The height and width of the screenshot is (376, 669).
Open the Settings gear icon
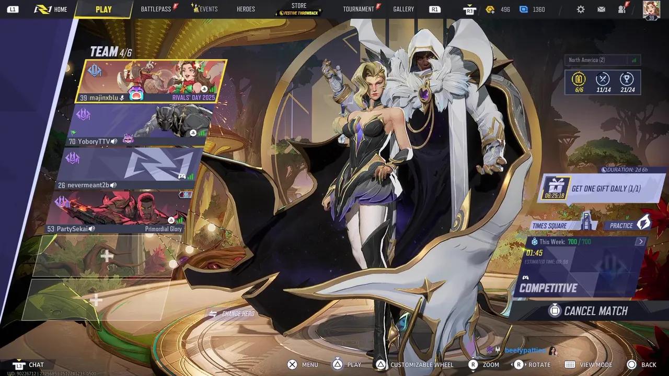[x=581, y=9]
